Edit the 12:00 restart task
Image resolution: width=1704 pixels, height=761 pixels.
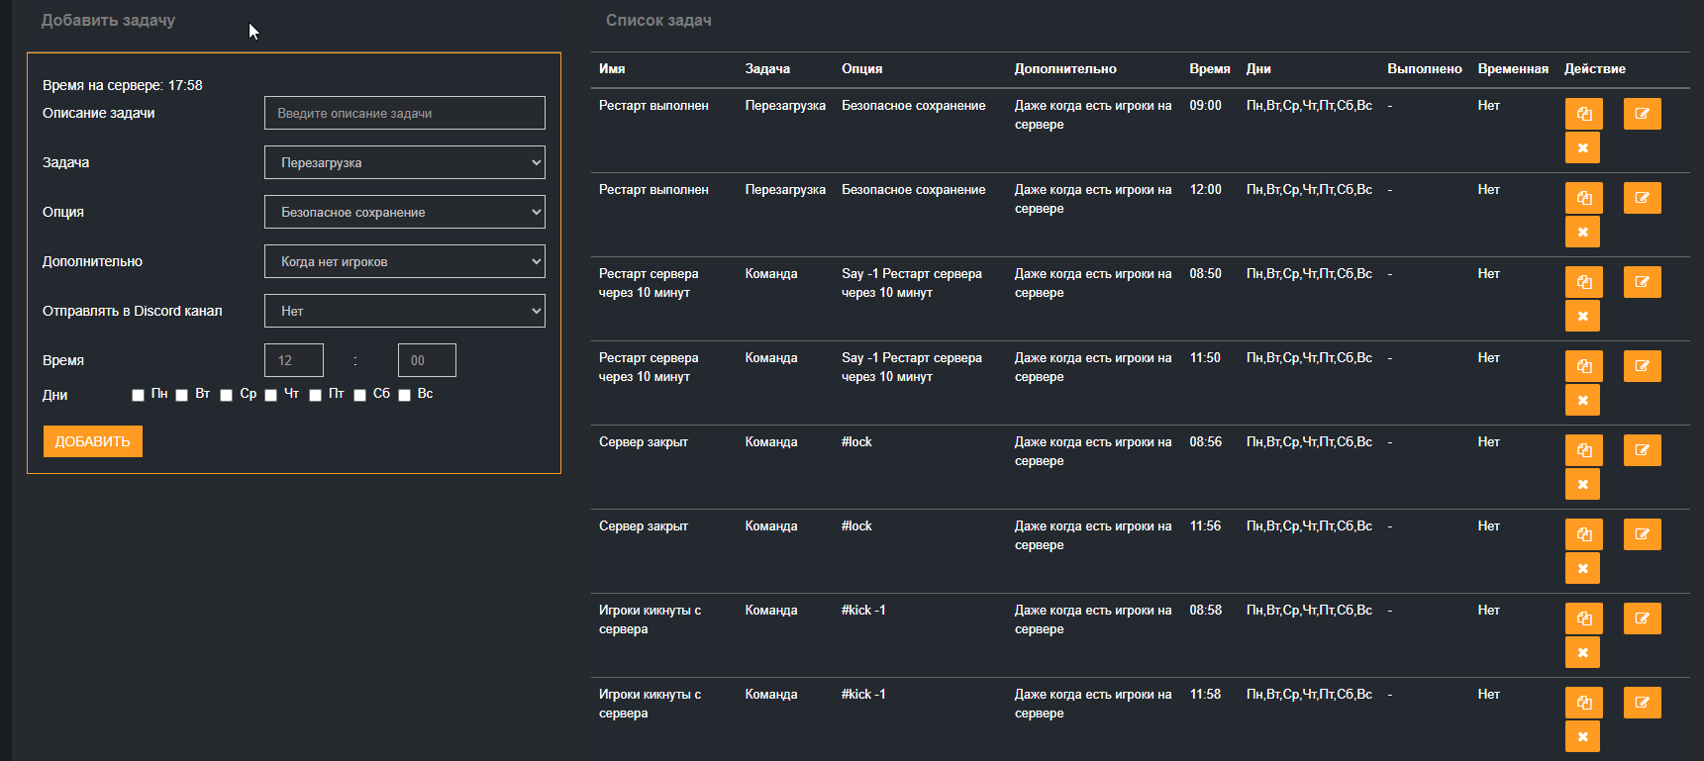tap(1642, 198)
